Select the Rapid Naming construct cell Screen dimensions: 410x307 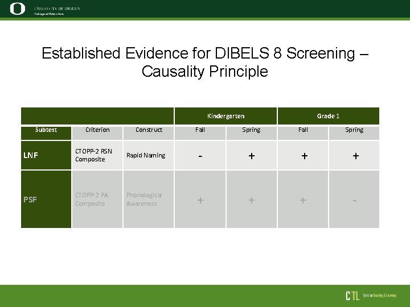tap(149, 155)
